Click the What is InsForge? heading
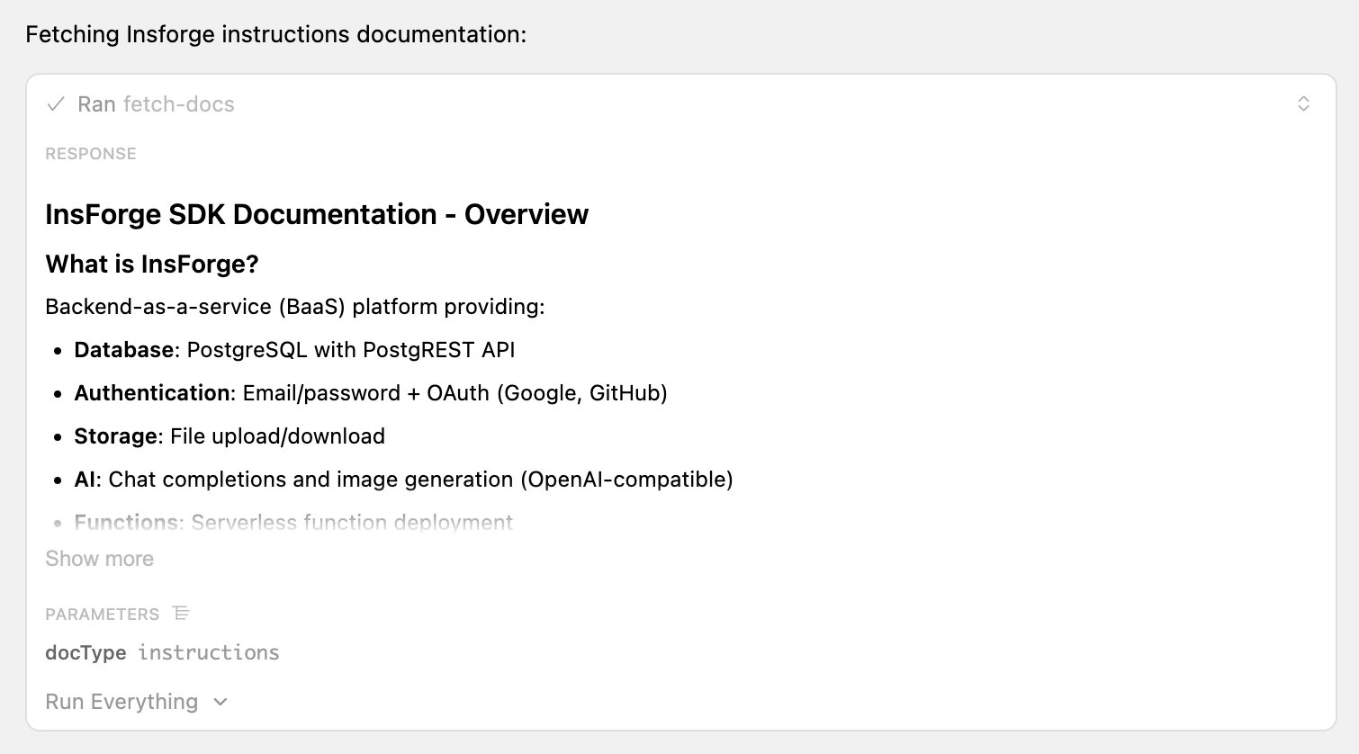This screenshot has width=1359, height=754. 152,265
